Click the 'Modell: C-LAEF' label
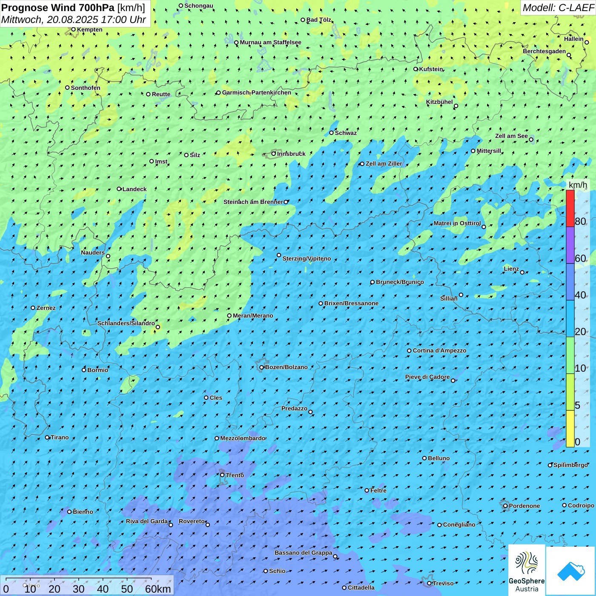The width and height of the screenshot is (596, 596). pos(558,8)
